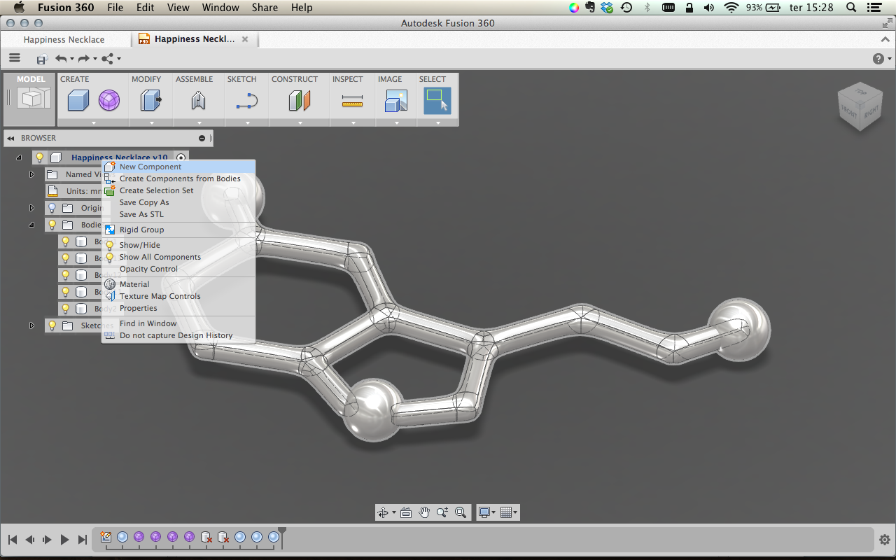This screenshot has width=896, height=560.
Task: Click the ViewCube in the corner
Action: [859, 106]
